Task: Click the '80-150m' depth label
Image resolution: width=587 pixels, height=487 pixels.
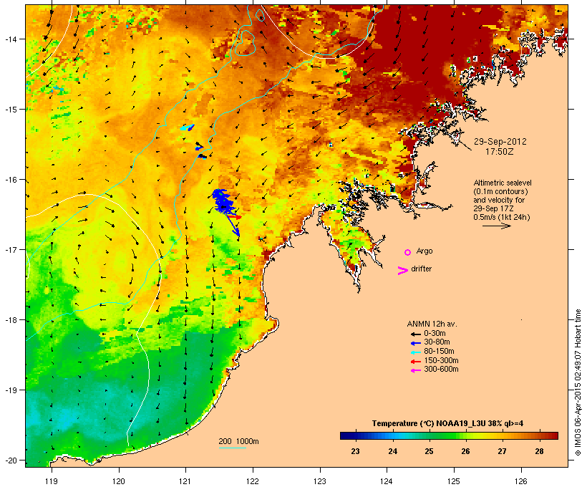Action: (439, 352)
